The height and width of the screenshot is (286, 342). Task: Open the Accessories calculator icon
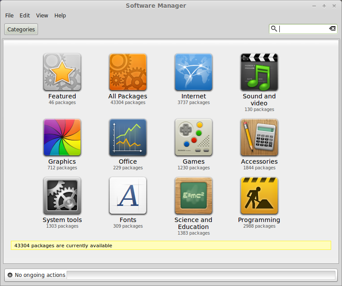pos(259,138)
